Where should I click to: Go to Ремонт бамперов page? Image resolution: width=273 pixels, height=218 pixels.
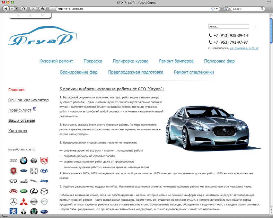(176, 61)
